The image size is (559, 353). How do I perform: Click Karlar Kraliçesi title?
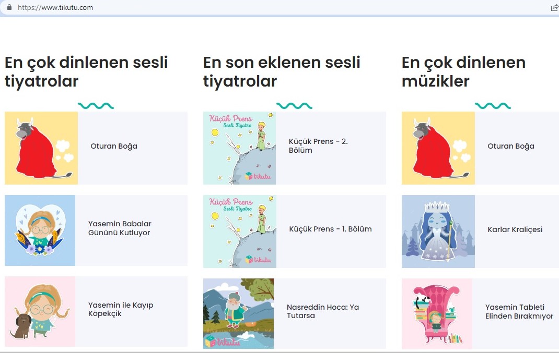coord(515,229)
